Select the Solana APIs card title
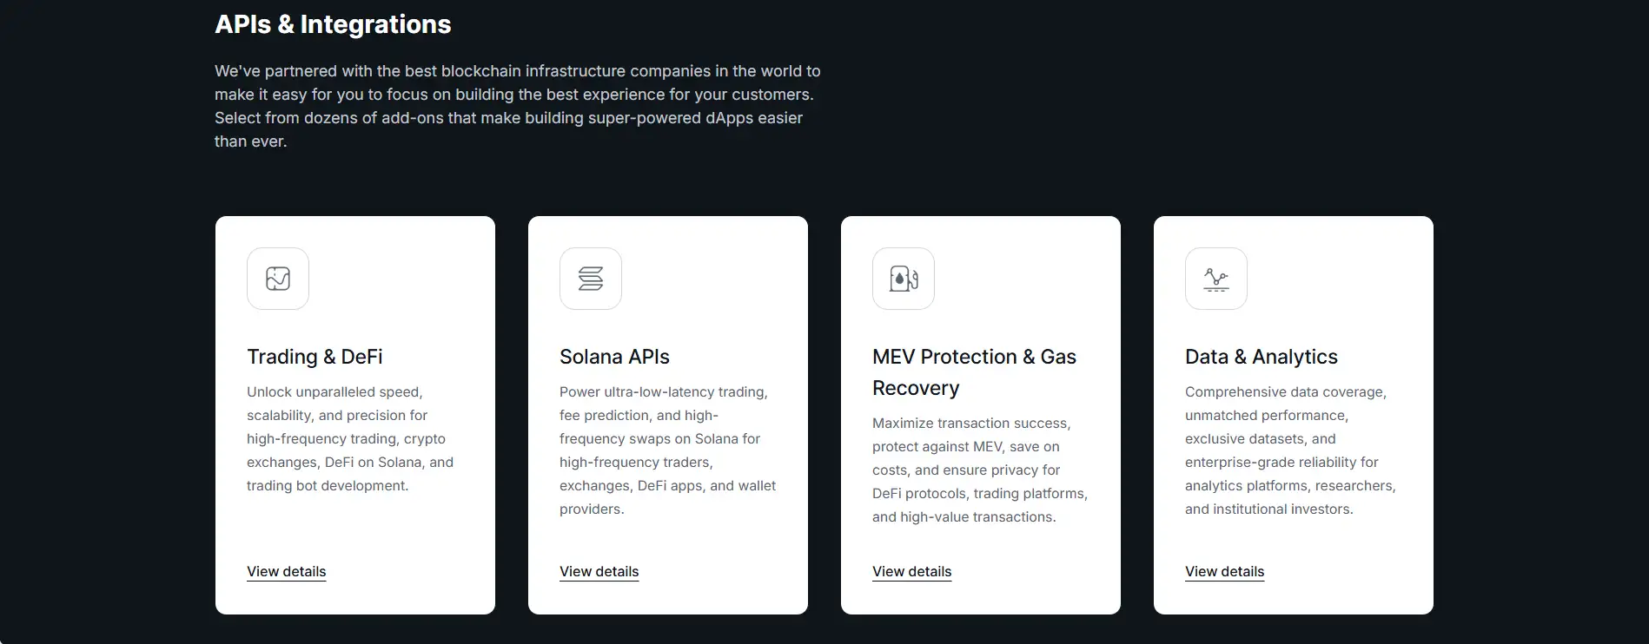The width and height of the screenshot is (1649, 644). (x=614, y=357)
